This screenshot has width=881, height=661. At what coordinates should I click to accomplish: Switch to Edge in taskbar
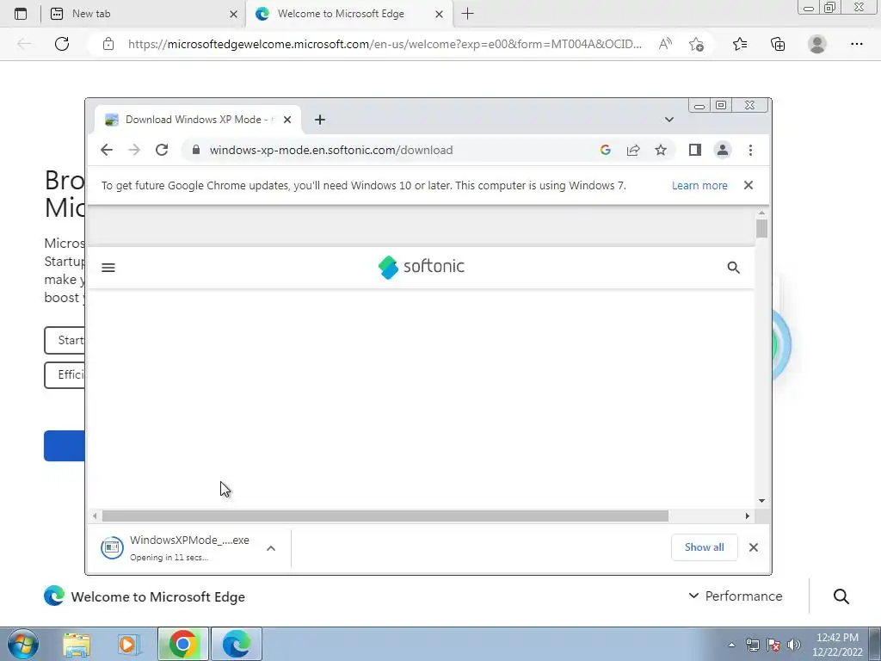point(236,644)
